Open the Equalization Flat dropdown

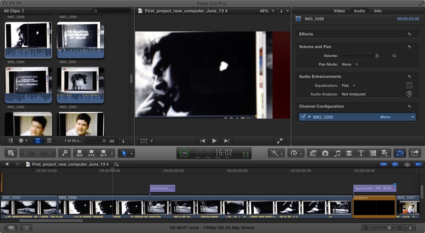click(x=348, y=86)
